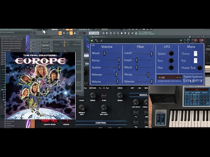Select the pattern name field in toolbar
The image size is (210, 157).
(x=94, y=33)
